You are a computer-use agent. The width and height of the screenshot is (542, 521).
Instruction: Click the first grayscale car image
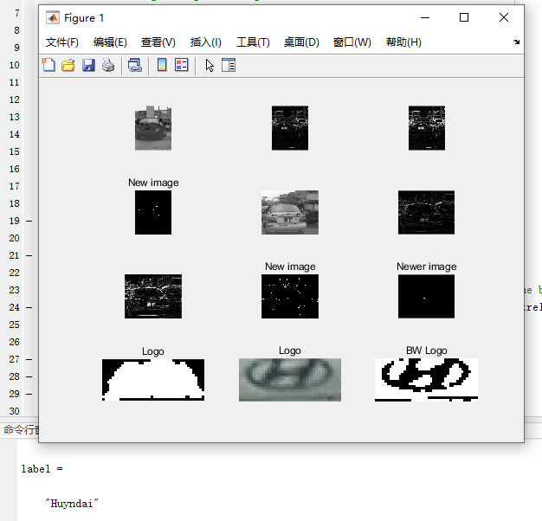click(x=153, y=128)
